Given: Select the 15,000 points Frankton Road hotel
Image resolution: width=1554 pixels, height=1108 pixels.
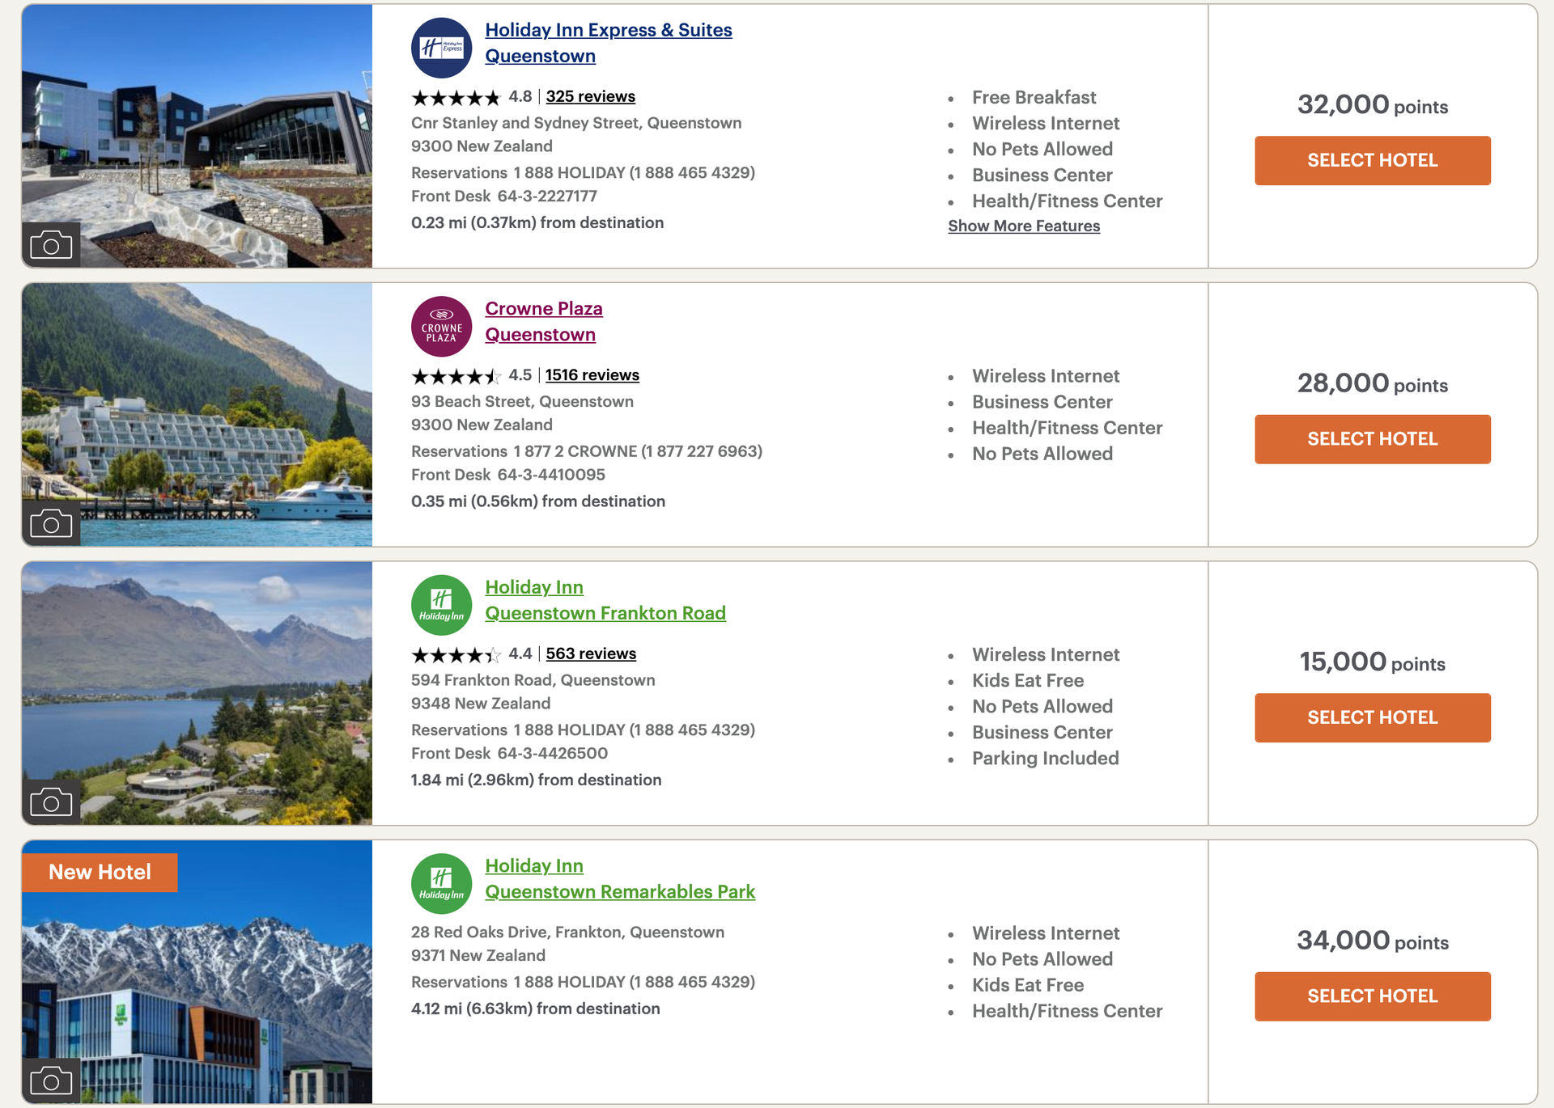Looking at the screenshot, I should point(1372,717).
